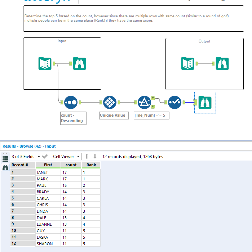Click the Filter tool's False output anchor
Screen dimensions: 252x252
(x=153, y=107)
